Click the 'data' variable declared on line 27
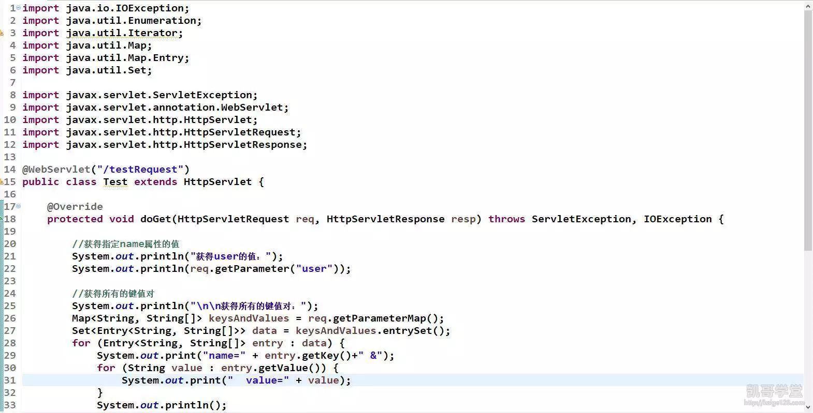Screen dimensions: 813x413 coord(264,331)
